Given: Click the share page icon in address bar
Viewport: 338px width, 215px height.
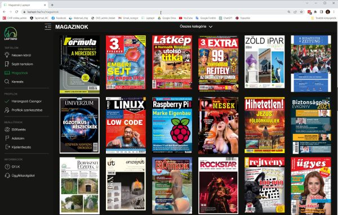Looking at the screenshot, I should click(295, 12).
